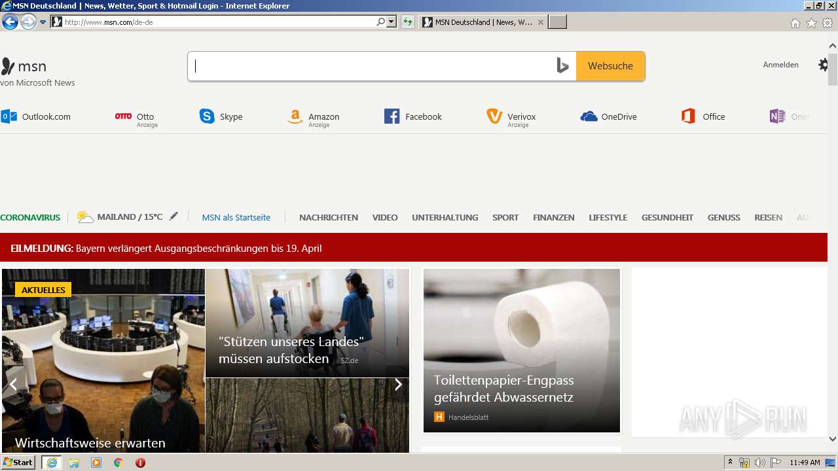Open the GENUSS menu

click(x=724, y=217)
